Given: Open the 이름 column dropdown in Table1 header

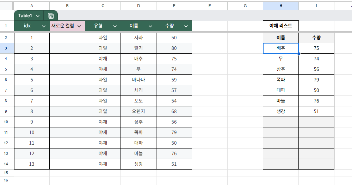Looking at the screenshot, I should point(150,26).
